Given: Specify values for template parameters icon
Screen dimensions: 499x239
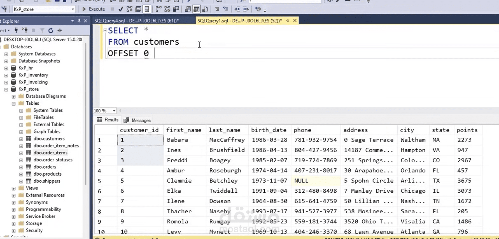Looking at the screenshot, I should tap(258, 9).
